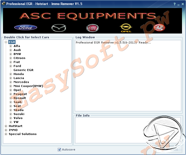This screenshot has width=186, height=155.
Task: Select the Renault tree label
Action: coord(20,98)
